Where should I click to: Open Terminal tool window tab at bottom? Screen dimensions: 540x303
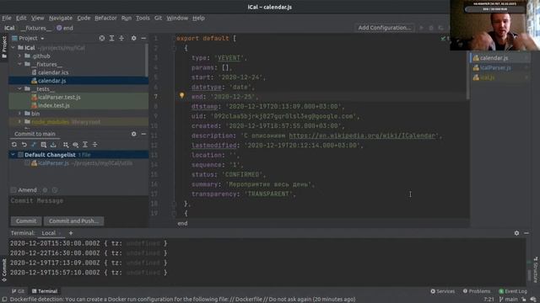[45, 291]
